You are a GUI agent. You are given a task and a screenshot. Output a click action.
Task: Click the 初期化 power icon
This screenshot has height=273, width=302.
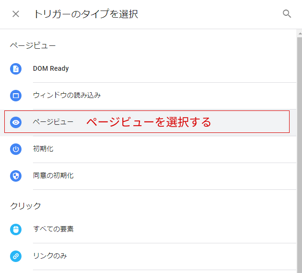16,149
